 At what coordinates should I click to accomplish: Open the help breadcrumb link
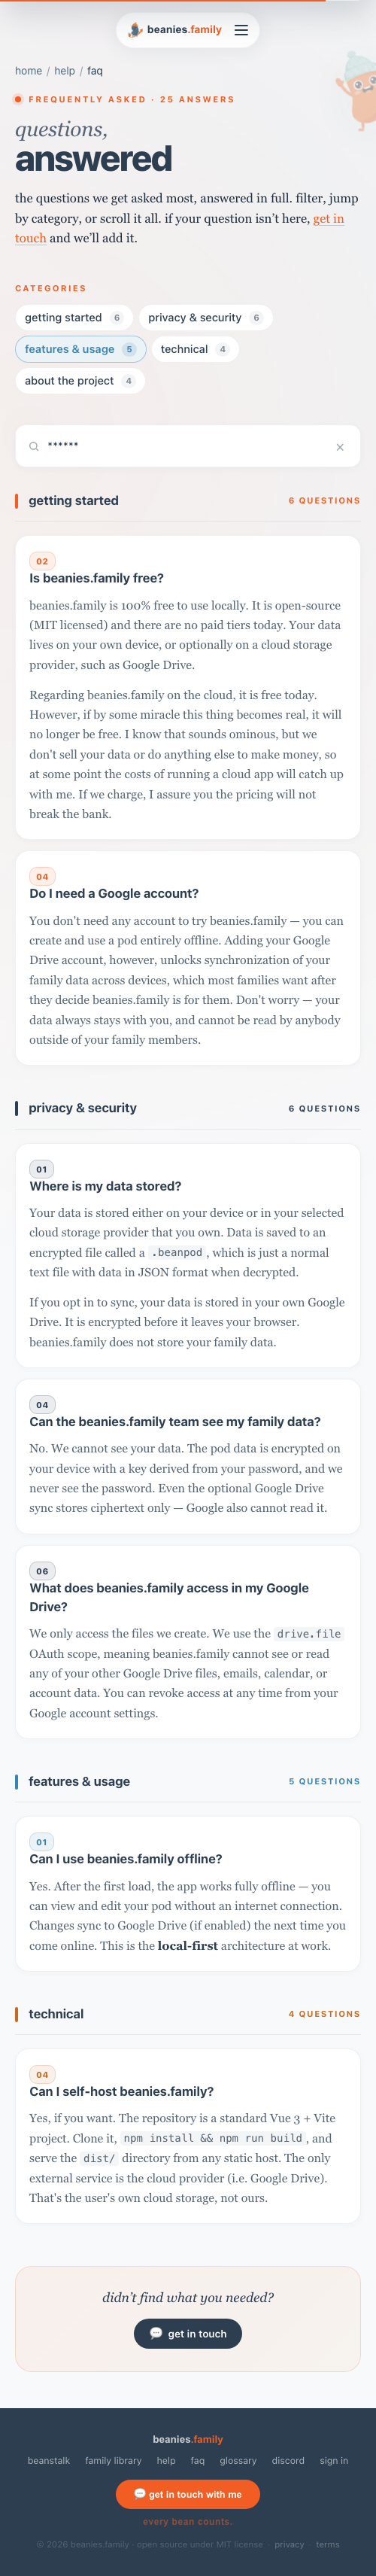[x=64, y=71]
